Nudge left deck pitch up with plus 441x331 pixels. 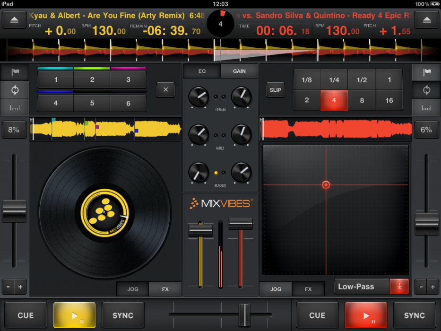20,287
